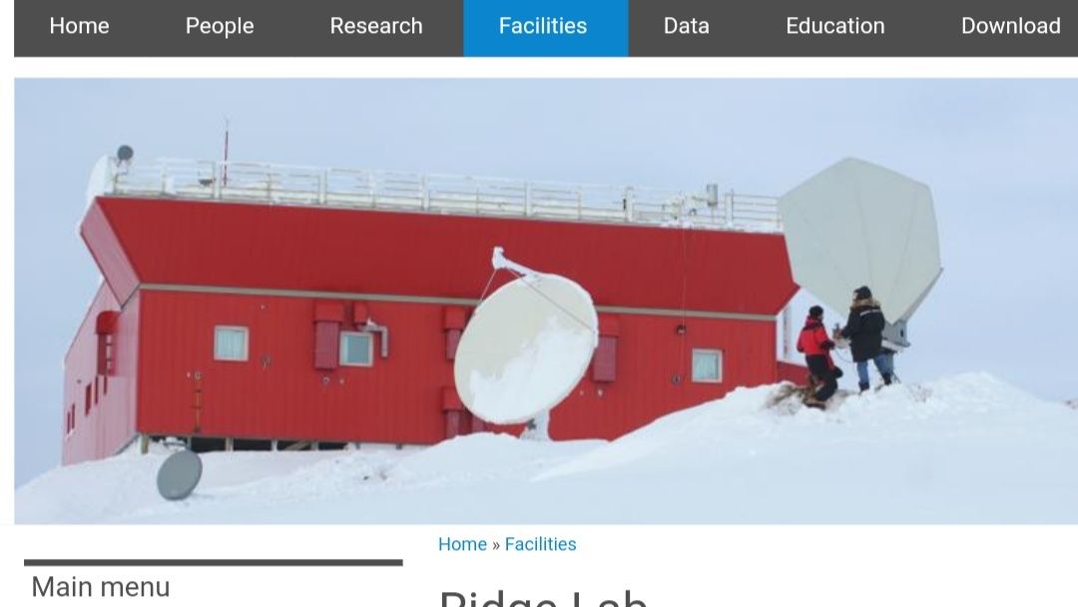Screen dimensions: 1078x607
Task: Go to the People page
Action: click(x=220, y=26)
